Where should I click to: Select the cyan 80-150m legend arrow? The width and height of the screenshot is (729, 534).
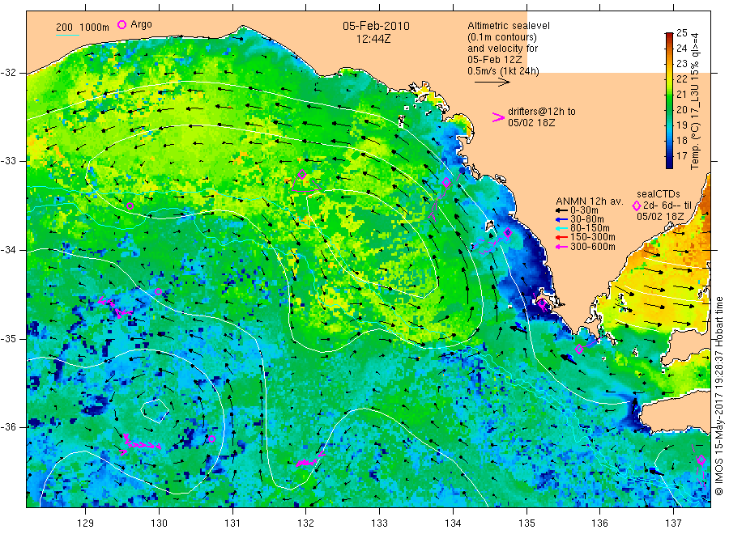tap(561, 228)
